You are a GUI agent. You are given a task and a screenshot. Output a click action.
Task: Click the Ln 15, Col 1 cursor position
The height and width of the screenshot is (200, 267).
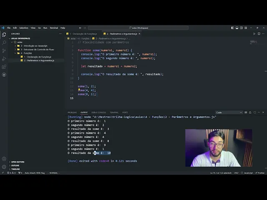(x=221, y=173)
